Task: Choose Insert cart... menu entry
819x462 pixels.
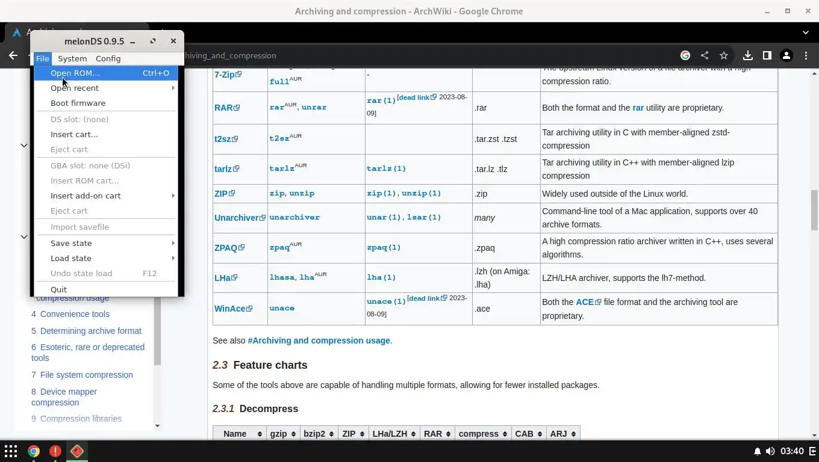Action: click(105, 134)
